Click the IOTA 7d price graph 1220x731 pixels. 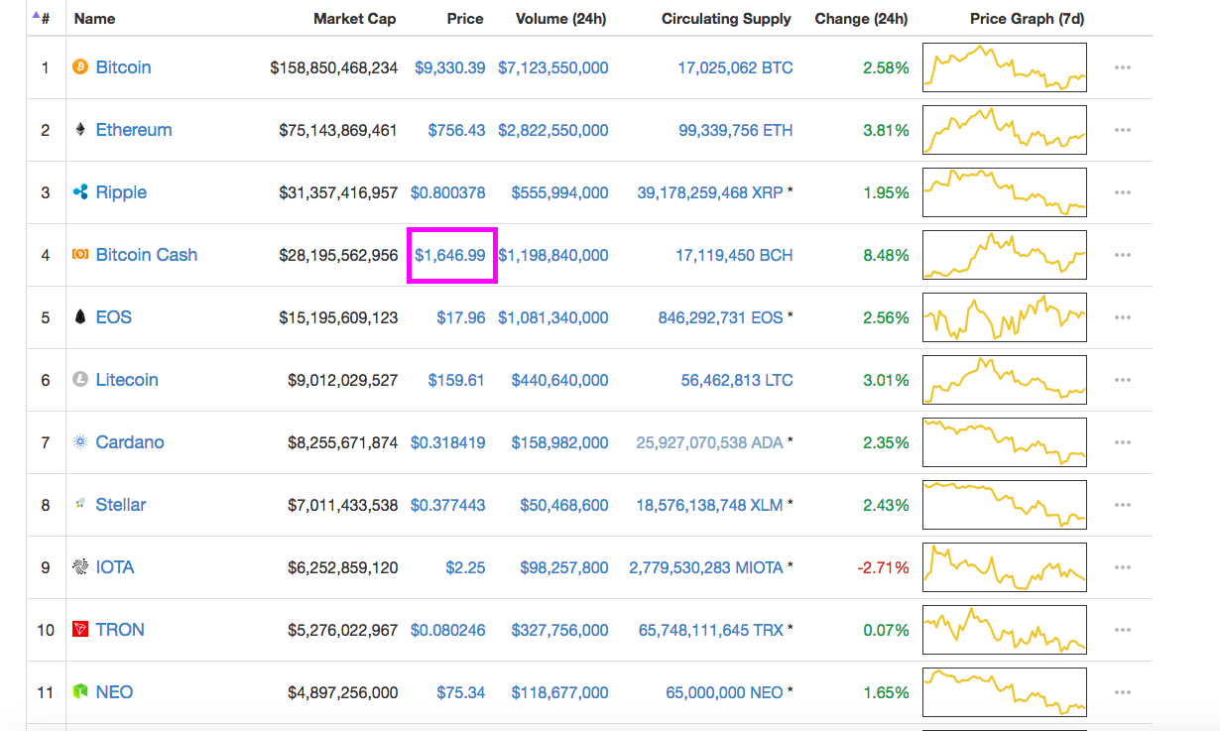(1004, 567)
